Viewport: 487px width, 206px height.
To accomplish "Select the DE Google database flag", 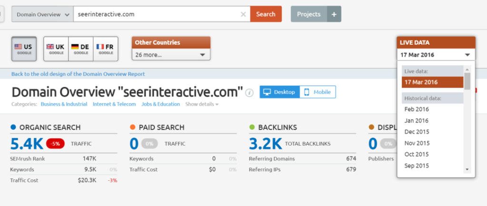I will pos(80,49).
